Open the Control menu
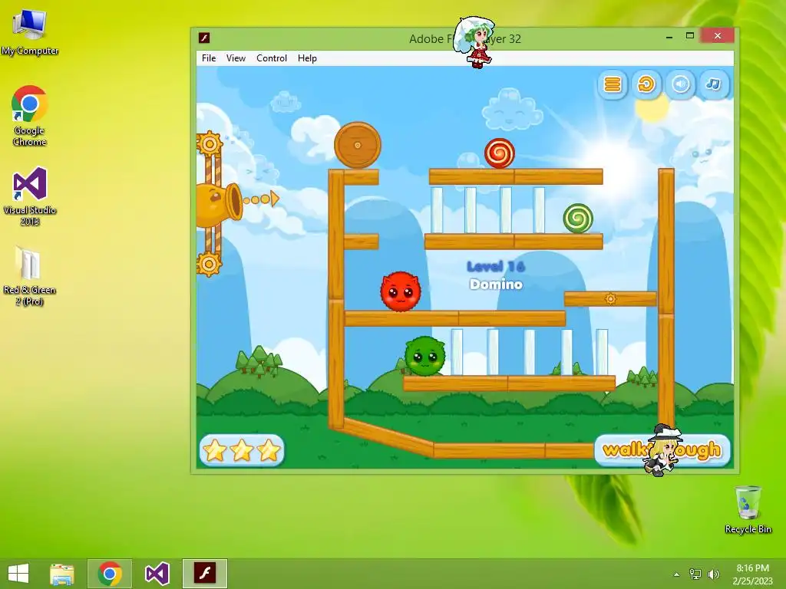This screenshot has width=786, height=589. pos(271,58)
